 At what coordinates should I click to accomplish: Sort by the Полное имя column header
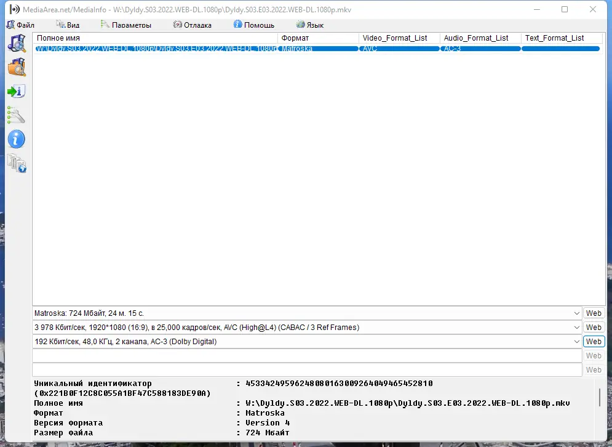156,38
